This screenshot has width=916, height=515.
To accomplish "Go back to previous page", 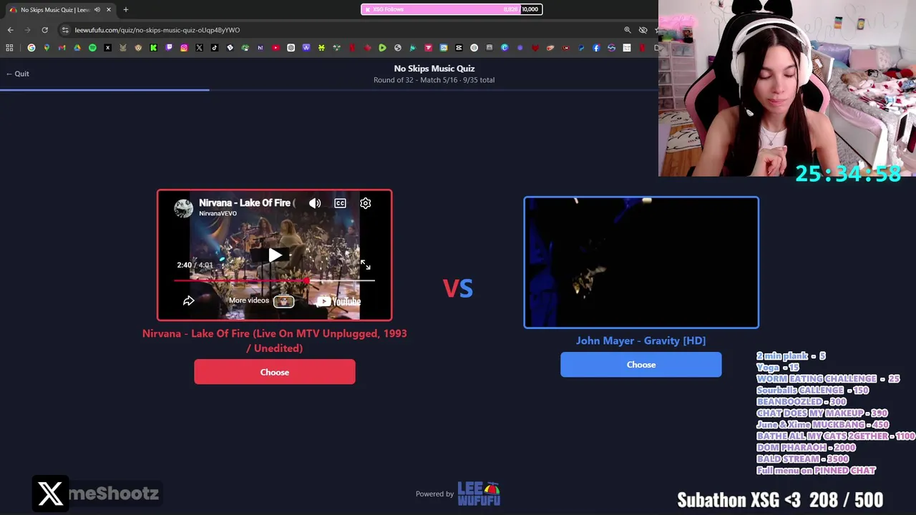I will point(10,30).
